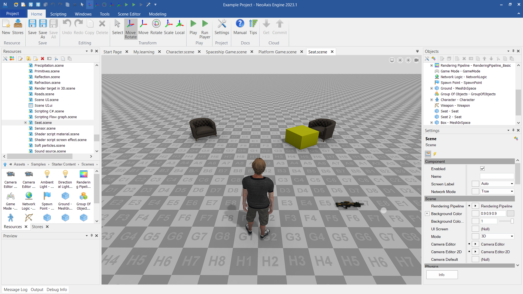Open the Network Mode True dropdown
Viewport: 523px width, 294px height.
click(497, 191)
